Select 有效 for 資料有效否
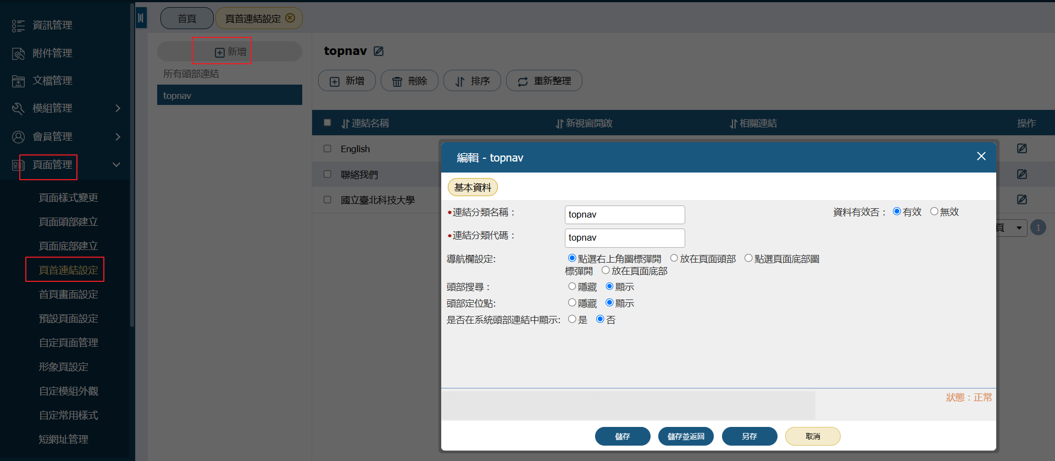 click(x=897, y=212)
